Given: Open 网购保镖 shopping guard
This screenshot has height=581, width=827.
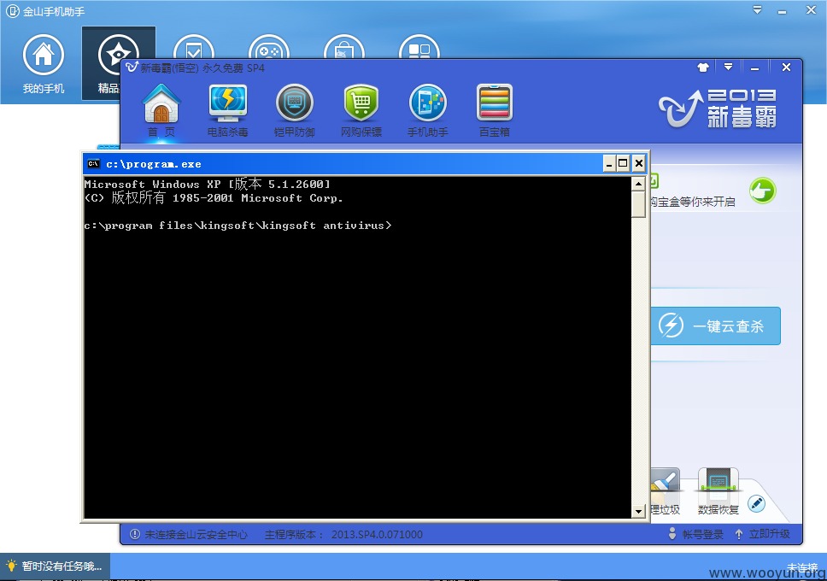Looking at the screenshot, I should pyautogui.click(x=361, y=111).
